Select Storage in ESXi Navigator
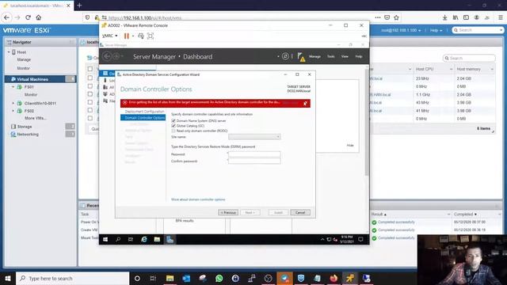This screenshot has height=285, width=507. [25, 127]
